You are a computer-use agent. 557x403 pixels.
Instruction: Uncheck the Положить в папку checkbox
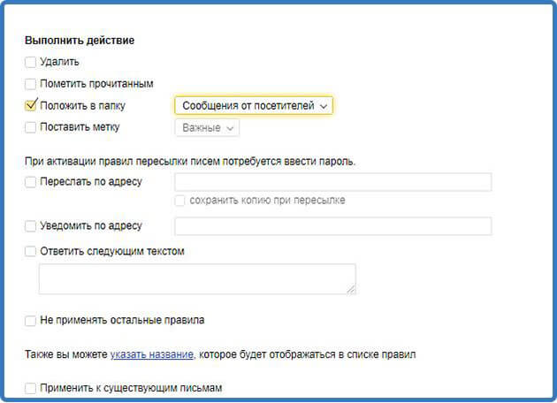[31, 105]
